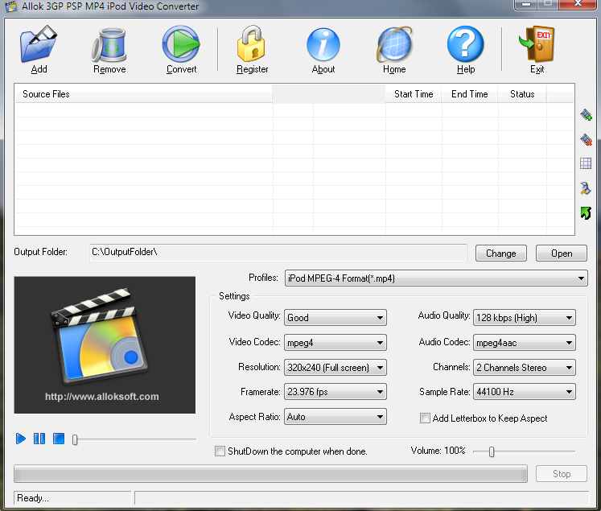
Task: Open the Sample Rate dropdown
Action: coord(525,392)
